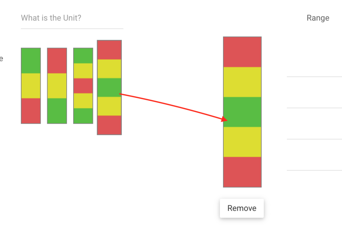Select the red-yellow-green three-band scale thumbnail
The height and width of the screenshot is (234, 342).
click(57, 86)
